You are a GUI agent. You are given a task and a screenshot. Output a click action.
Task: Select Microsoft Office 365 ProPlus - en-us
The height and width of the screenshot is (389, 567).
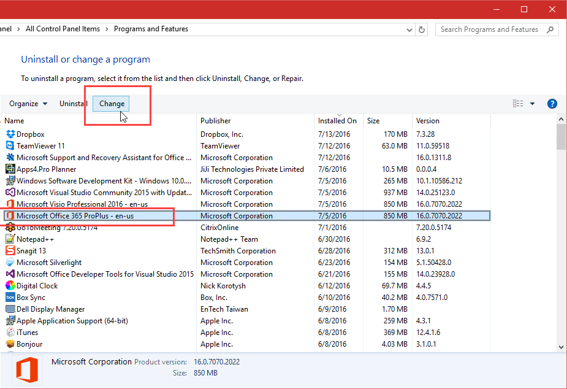[x=247, y=216]
